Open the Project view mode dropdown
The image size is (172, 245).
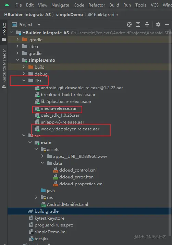click(39, 25)
